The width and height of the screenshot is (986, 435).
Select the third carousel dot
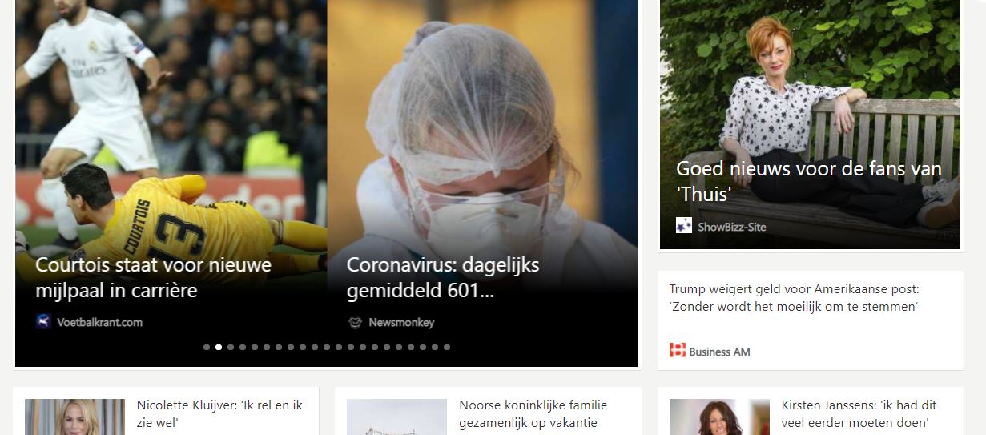[x=231, y=347]
